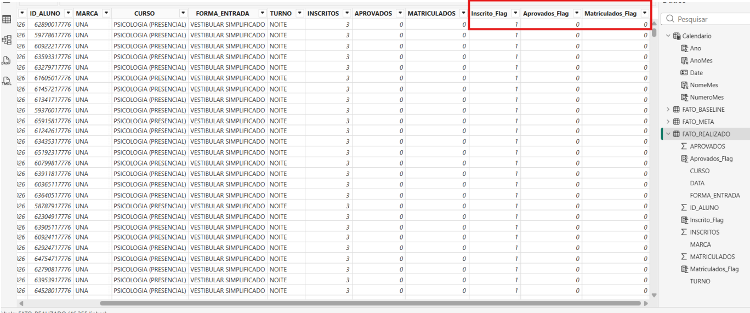This screenshot has width=750, height=313.
Task: Click the date icon beside Date field
Action: point(685,73)
